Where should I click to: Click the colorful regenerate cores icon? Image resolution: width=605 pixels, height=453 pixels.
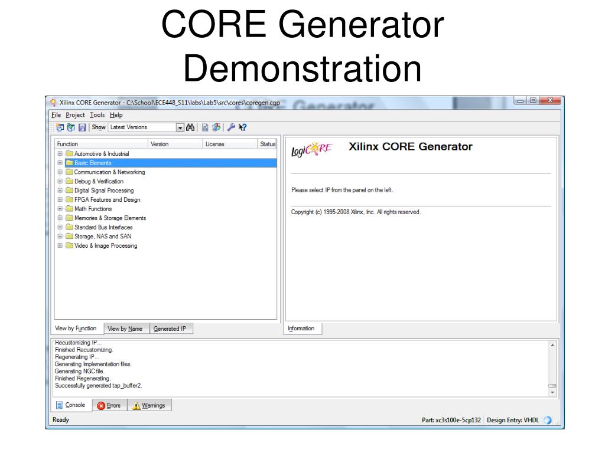coord(216,127)
